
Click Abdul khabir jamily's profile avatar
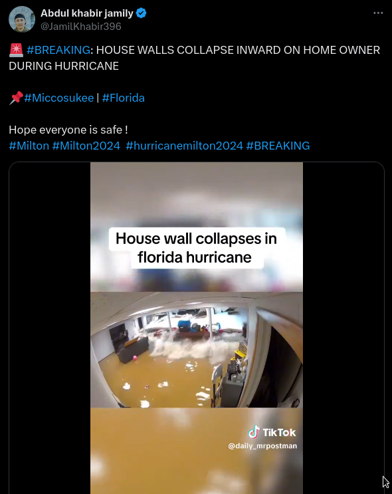click(x=22, y=19)
